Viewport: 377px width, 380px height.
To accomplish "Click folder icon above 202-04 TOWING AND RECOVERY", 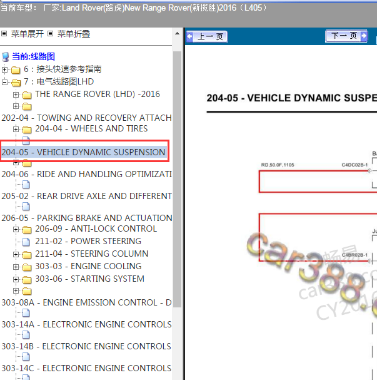I will click(27, 106).
